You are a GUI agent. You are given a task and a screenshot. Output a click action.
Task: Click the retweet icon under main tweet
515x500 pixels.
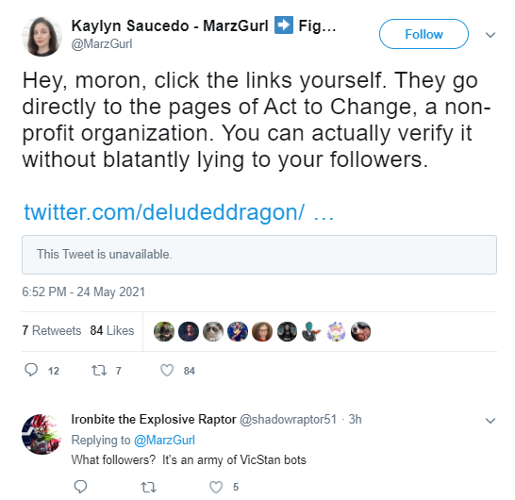[99, 371]
